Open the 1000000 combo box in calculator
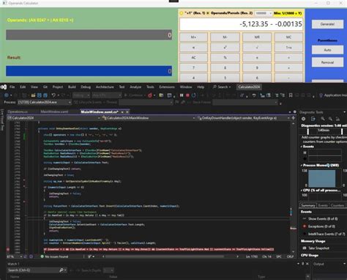 (x=264, y=13)
